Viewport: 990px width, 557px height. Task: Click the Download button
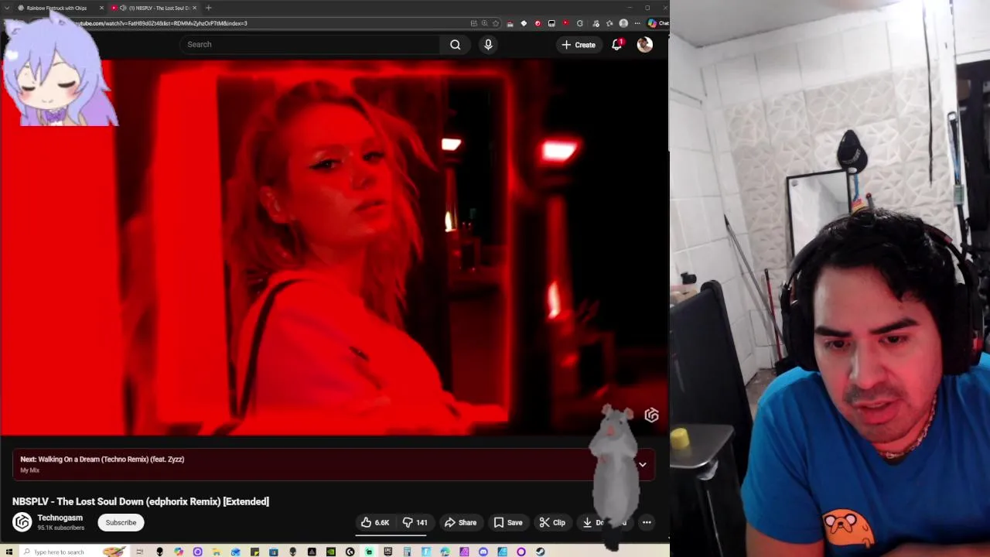click(x=604, y=522)
